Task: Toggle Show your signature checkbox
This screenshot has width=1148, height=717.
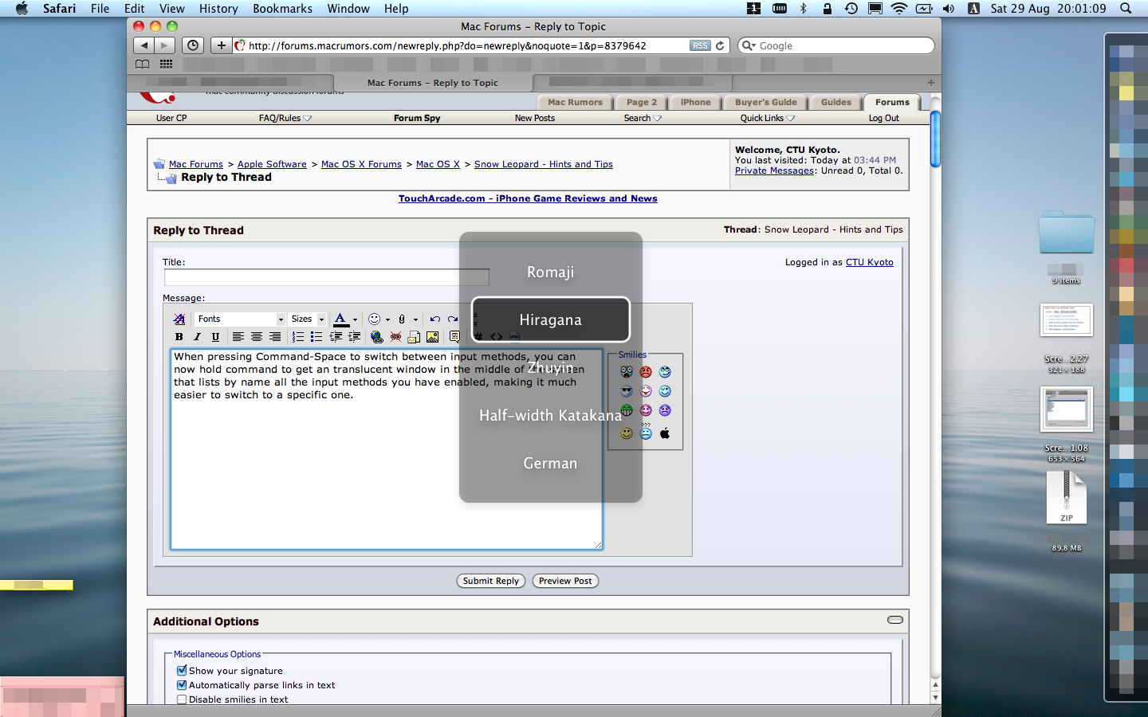Action: [x=182, y=670]
